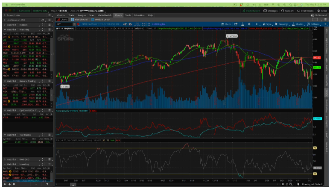Open sidebar gear settings icon

14,184
